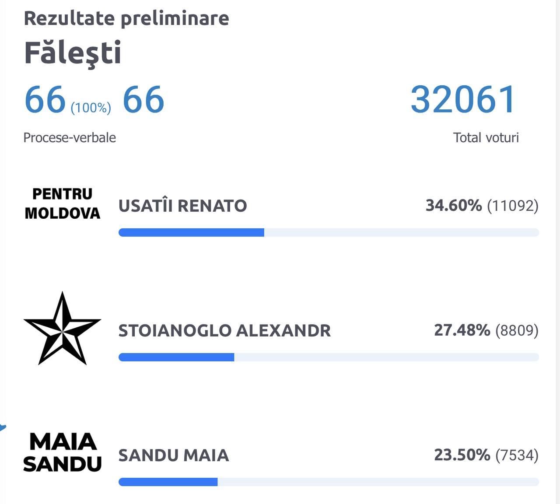Click the Făleşti district title
Image resolution: width=560 pixels, height=504 pixels.
click(73, 53)
